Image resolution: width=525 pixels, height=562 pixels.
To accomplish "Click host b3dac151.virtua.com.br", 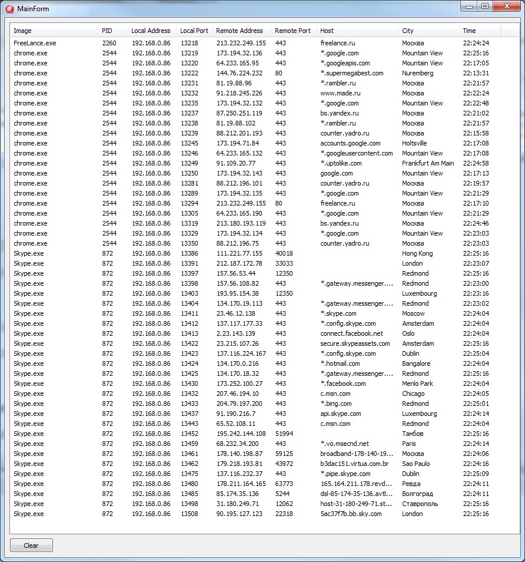I will coord(354,465).
